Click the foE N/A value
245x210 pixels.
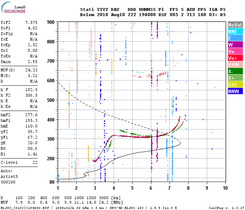pyautogui.click(x=34, y=39)
